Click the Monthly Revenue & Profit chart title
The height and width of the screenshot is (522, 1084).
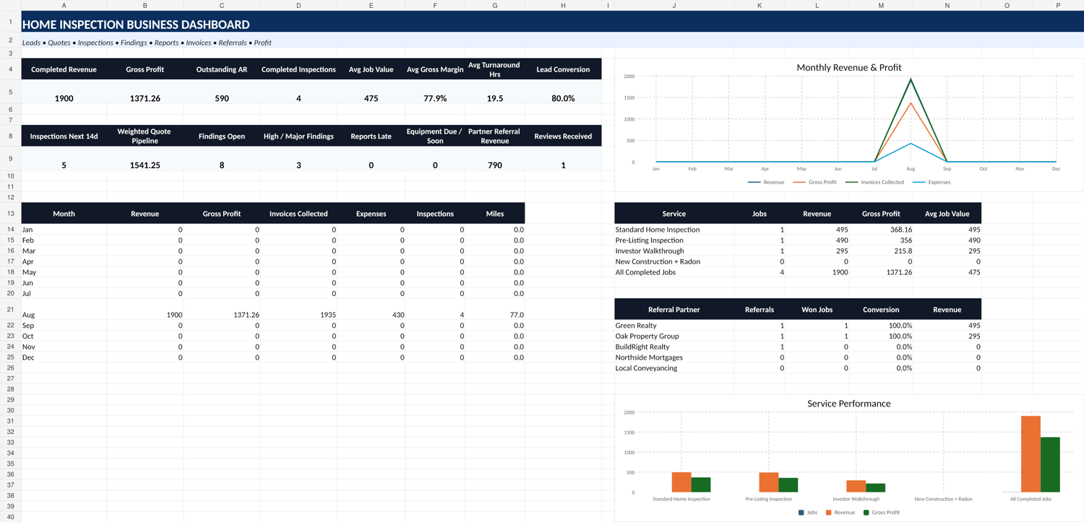coord(849,67)
